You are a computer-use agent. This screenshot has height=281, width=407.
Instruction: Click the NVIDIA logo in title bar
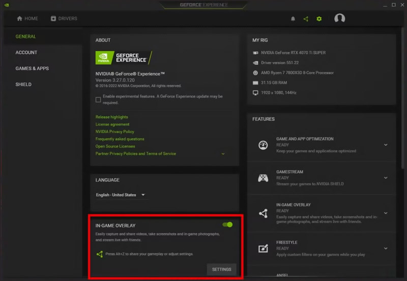tap(7, 5)
